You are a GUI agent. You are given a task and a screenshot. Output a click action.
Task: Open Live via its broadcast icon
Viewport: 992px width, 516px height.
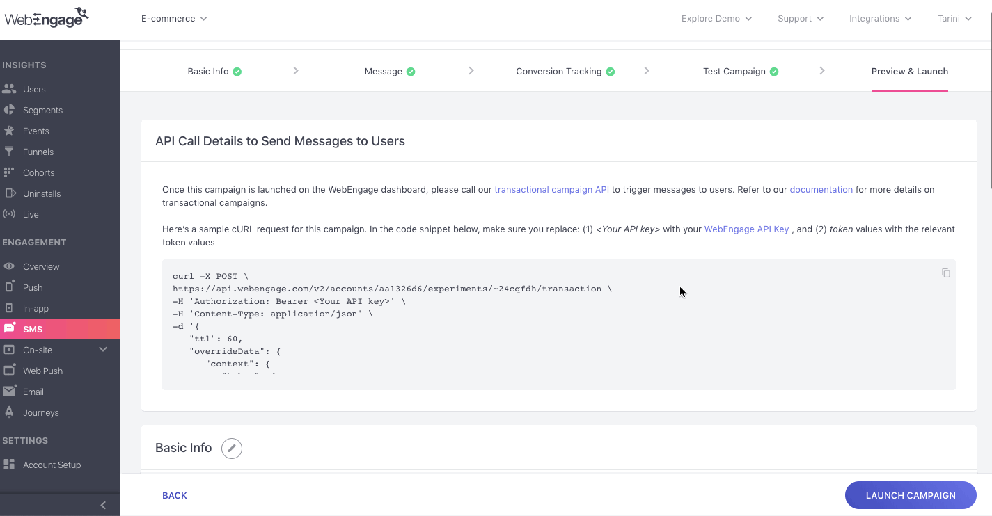tap(9, 214)
